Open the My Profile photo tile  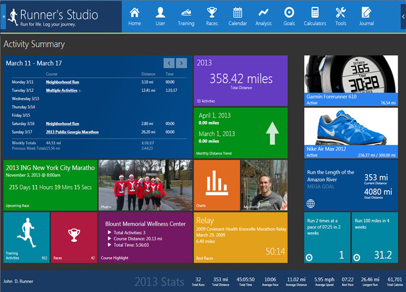pos(264,185)
